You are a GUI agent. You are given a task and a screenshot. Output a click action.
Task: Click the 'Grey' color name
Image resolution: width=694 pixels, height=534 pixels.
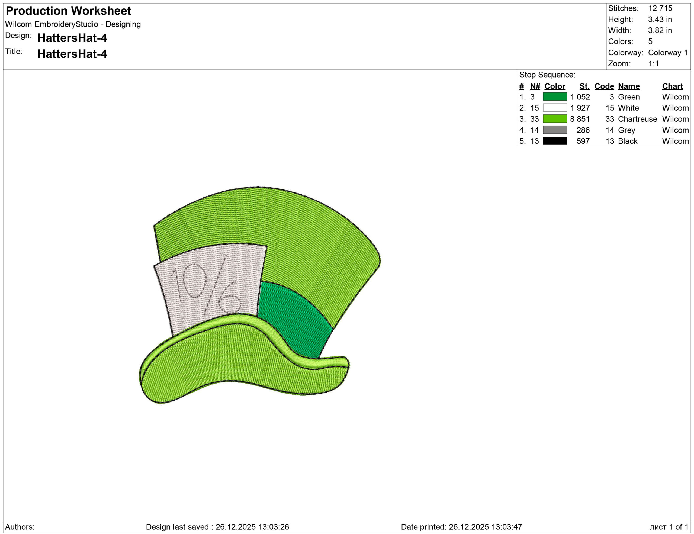click(x=627, y=130)
